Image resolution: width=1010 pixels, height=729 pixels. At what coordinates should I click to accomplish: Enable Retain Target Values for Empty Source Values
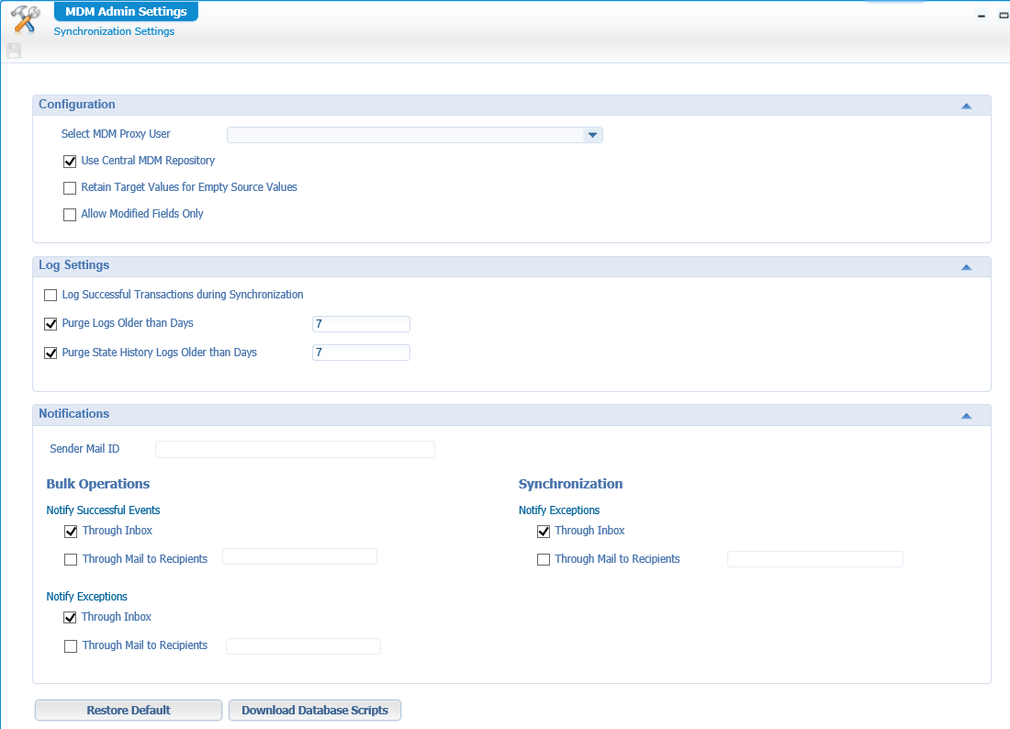(x=70, y=188)
